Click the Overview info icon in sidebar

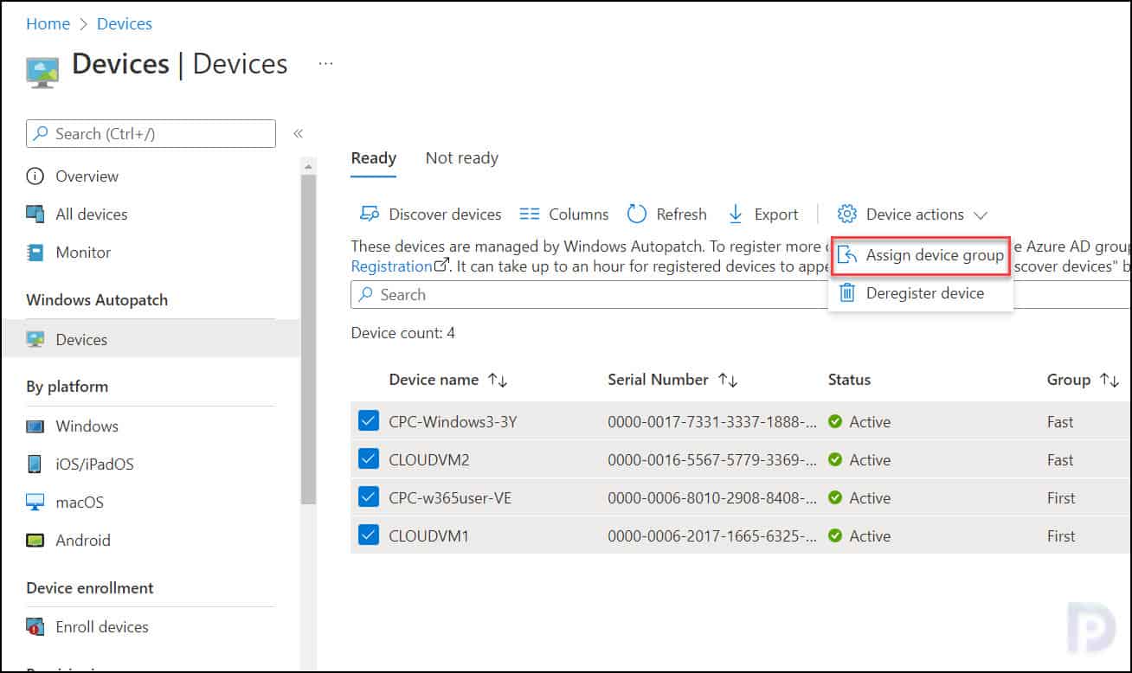point(35,176)
